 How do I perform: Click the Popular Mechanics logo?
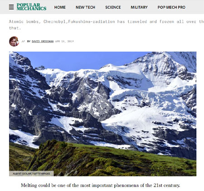tap(31, 7)
